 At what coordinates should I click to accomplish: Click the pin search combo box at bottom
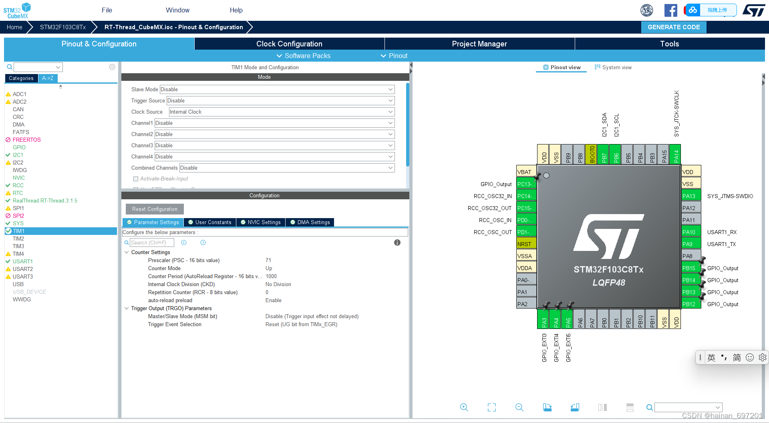pyautogui.click(x=688, y=407)
